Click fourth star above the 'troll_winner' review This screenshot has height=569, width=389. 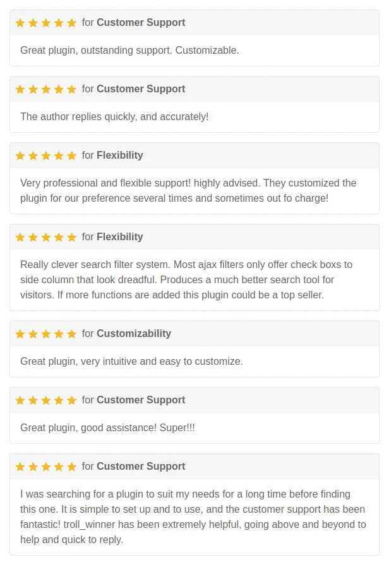pyautogui.click(x=59, y=467)
